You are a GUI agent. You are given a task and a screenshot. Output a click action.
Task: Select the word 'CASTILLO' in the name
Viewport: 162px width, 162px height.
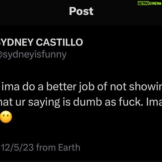60,42
